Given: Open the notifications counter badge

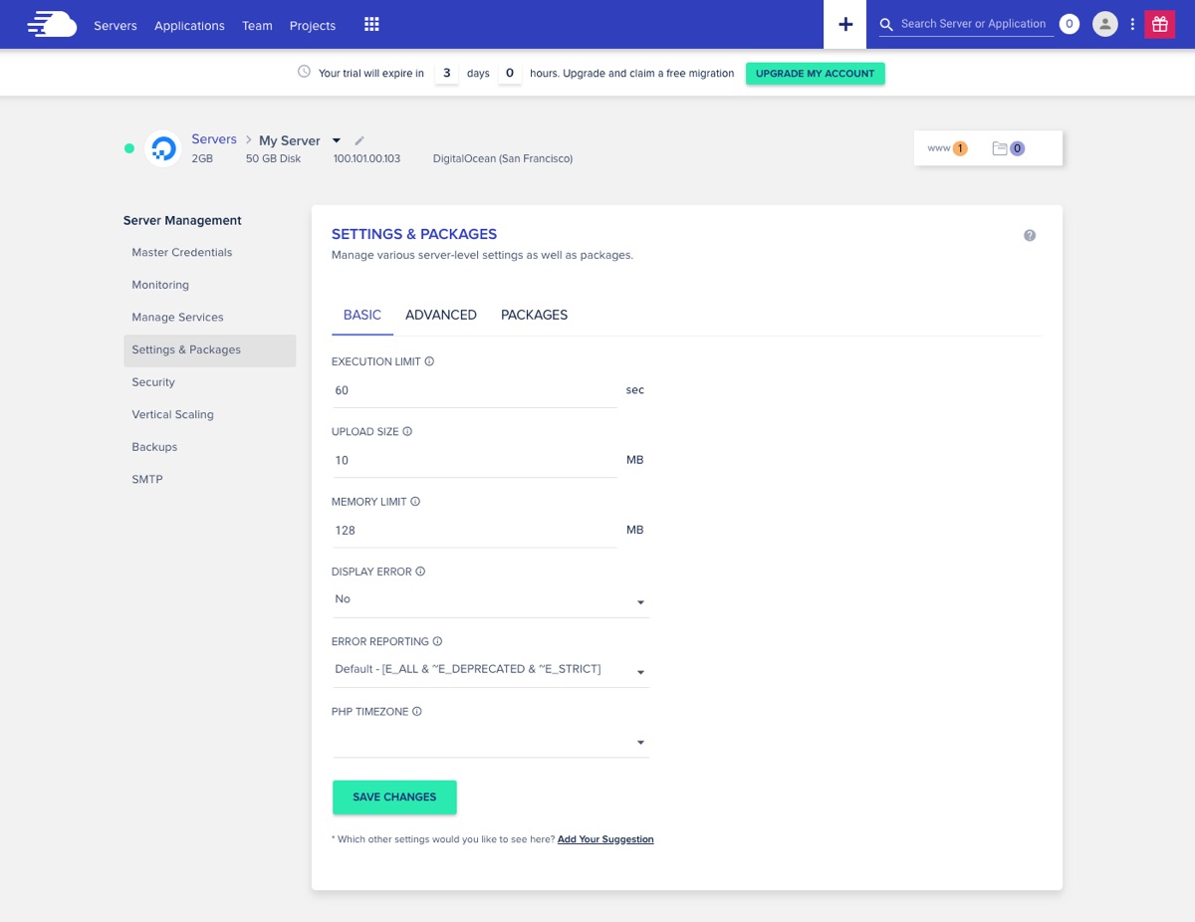Looking at the screenshot, I should 1069,24.
